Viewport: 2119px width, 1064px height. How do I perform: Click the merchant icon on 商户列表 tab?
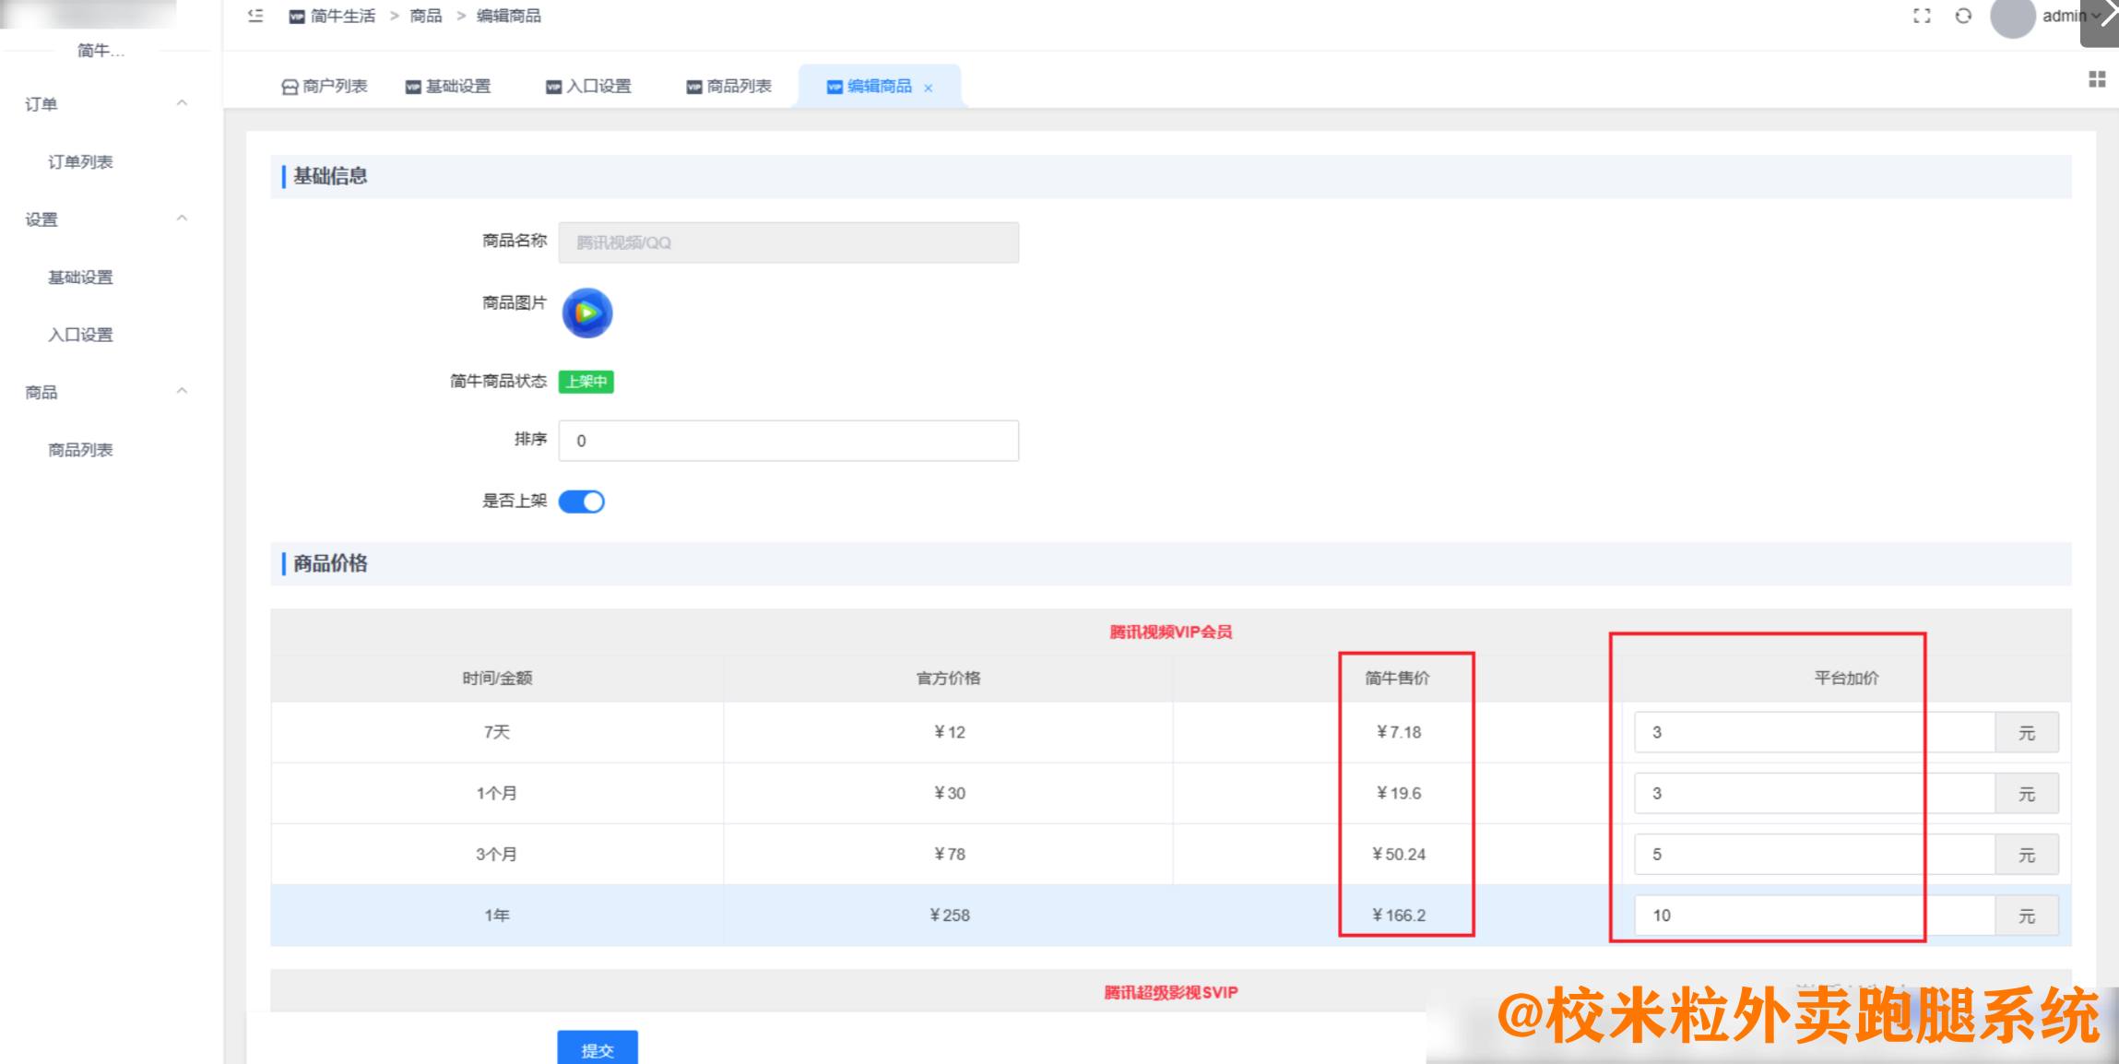[289, 86]
